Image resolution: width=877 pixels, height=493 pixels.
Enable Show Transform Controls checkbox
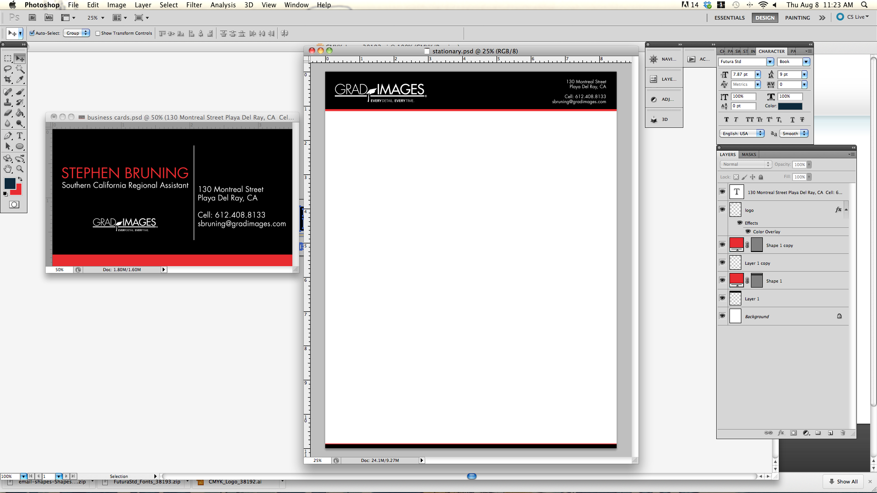[x=98, y=33]
